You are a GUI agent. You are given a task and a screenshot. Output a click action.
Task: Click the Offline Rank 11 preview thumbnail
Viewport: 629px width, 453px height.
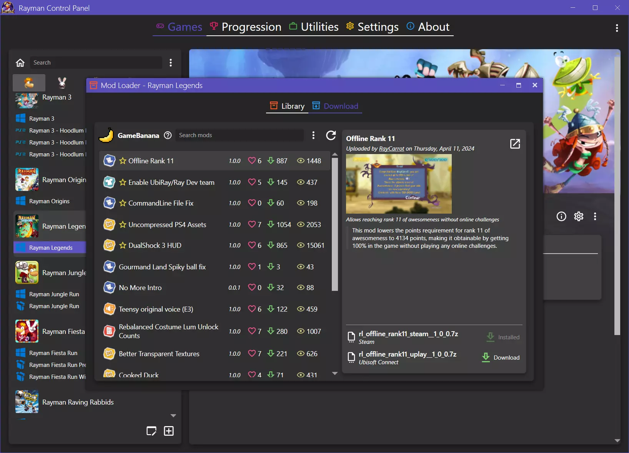point(399,184)
